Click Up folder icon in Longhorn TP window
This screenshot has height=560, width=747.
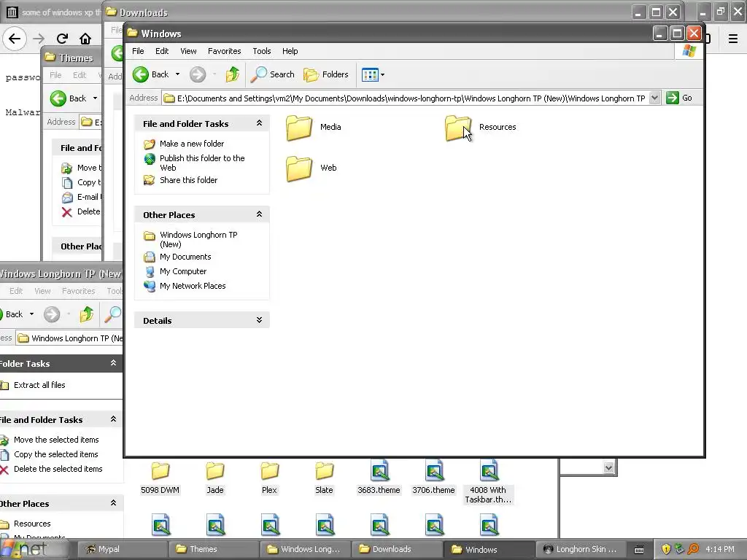click(x=87, y=314)
